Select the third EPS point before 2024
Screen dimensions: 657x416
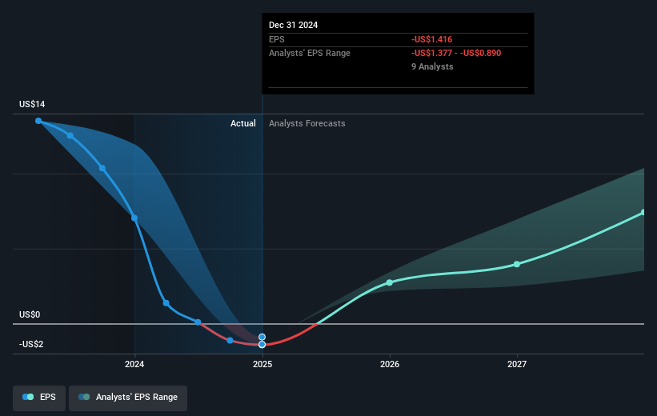click(x=102, y=168)
